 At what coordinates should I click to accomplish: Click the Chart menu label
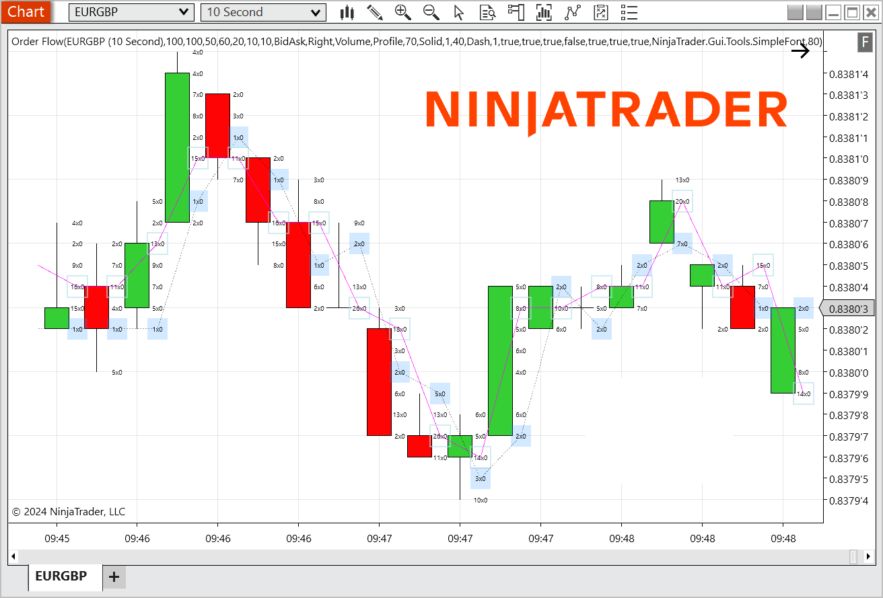[26, 11]
